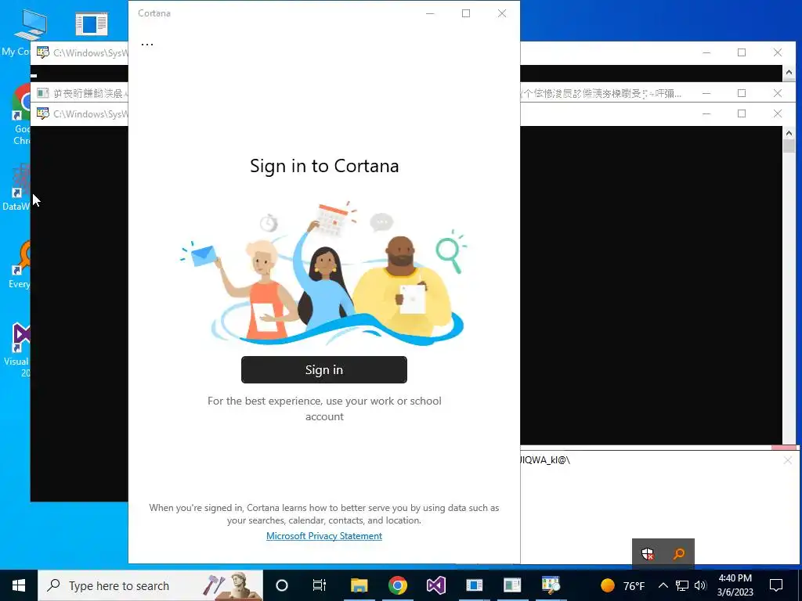
Task: Click the top C:\Windows\SysW console window icon
Action: coord(42,52)
